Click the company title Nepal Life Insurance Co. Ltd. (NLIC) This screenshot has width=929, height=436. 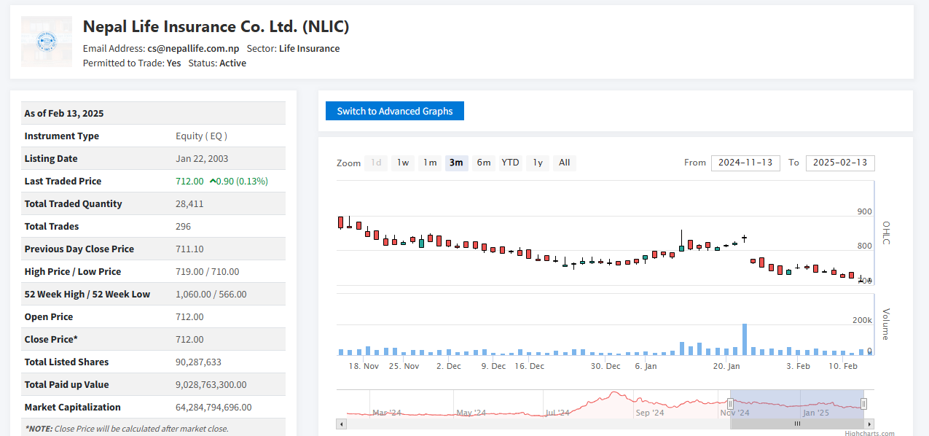pyautogui.click(x=216, y=26)
